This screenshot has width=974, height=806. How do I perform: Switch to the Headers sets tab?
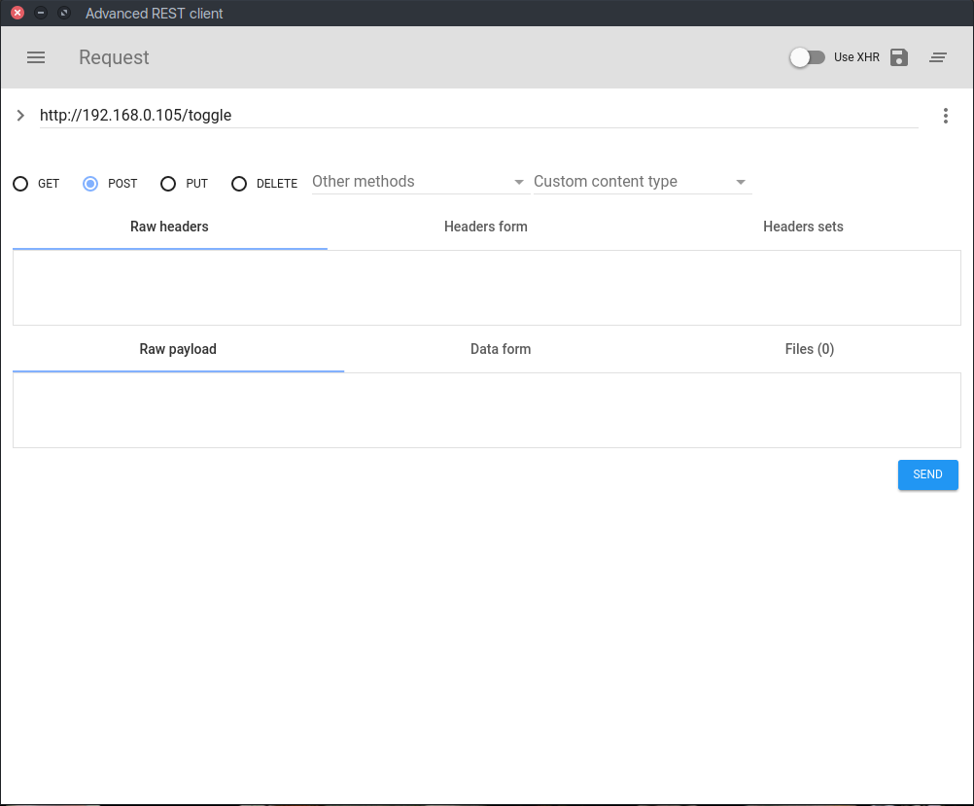803,227
